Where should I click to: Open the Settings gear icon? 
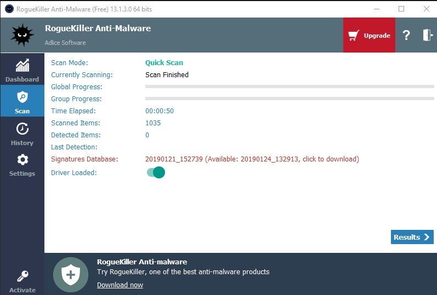pos(22,160)
